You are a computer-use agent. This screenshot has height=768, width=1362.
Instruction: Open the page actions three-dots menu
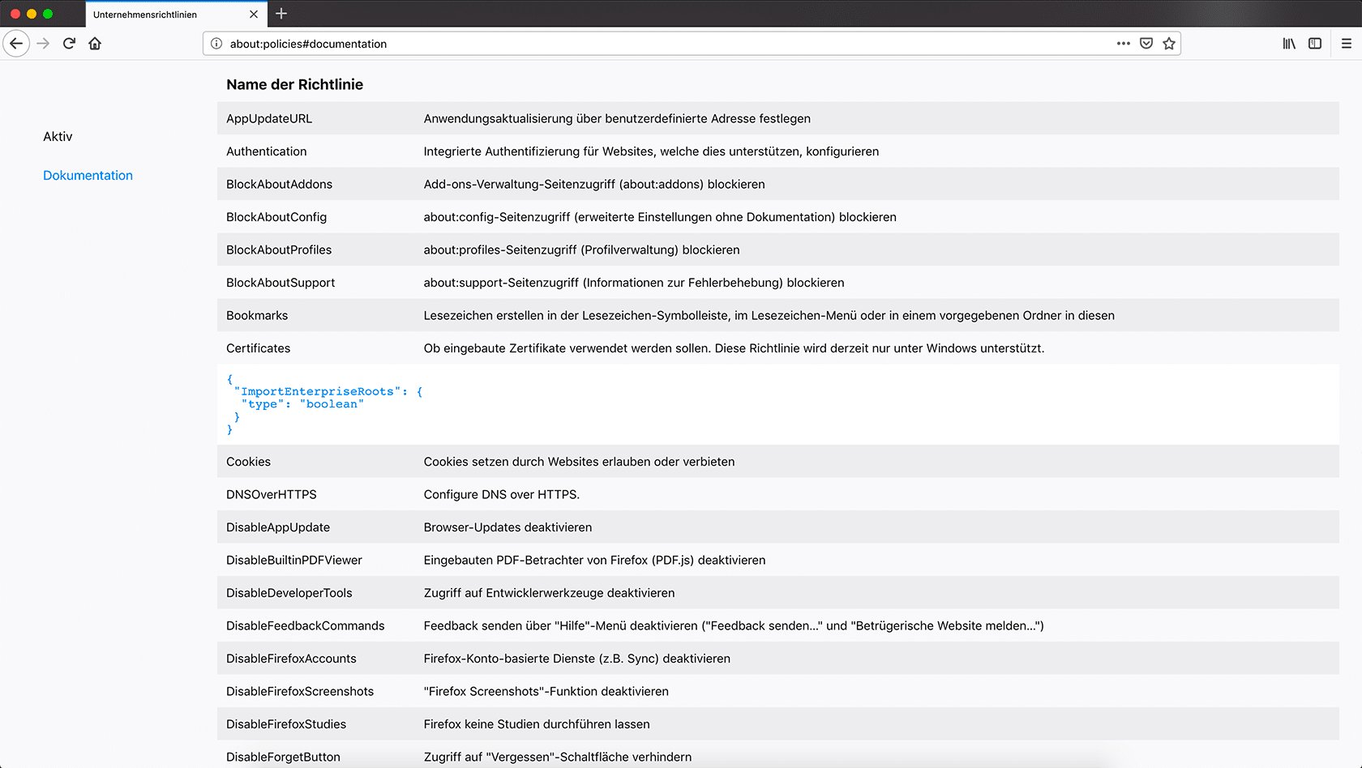[1123, 44]
